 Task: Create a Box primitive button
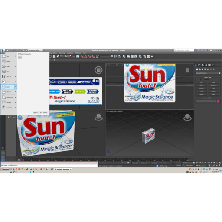click(202, 82)
